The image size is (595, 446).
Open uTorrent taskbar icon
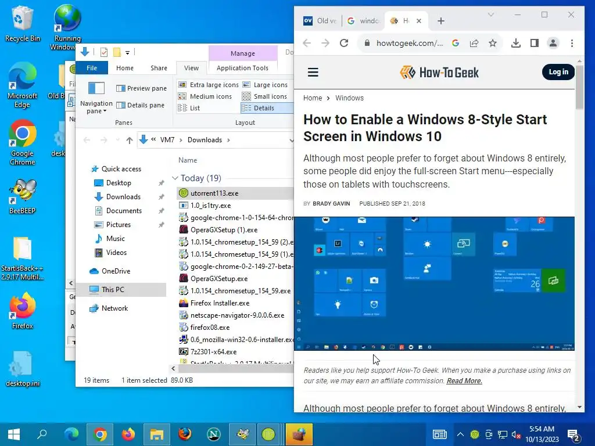(x=268, y=434)
